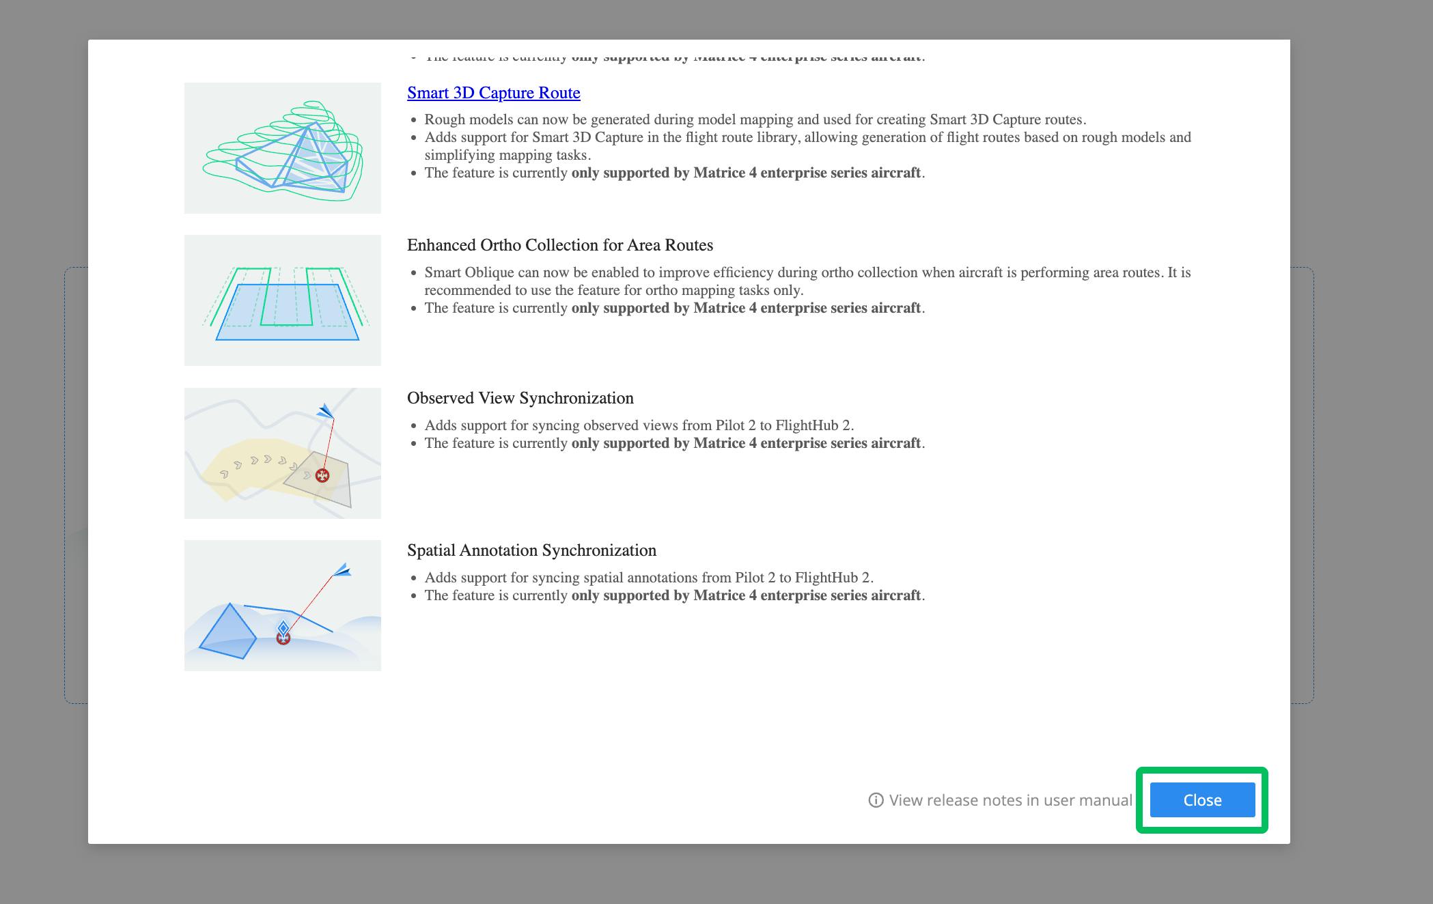The height and width of the screenshot is (904, 1433).
Task: Click the red target marker in Observed View image
Action: (322, 475)
